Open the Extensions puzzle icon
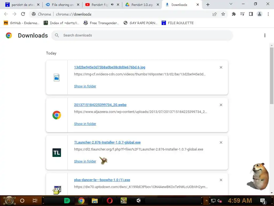Viewport: 274px width, 206px height. pos(234,14)
